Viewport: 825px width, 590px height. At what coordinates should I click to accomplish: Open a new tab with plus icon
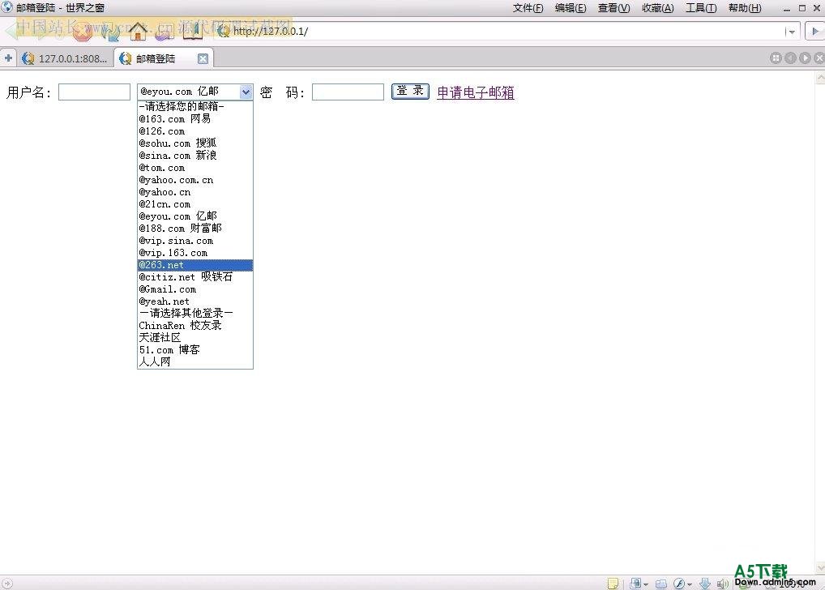pos(8,58)
